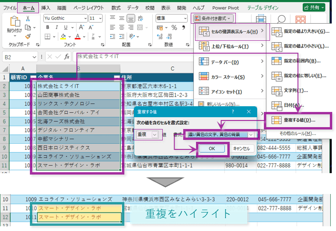336x231 pixels.
Task: Click the formula bar input field
Action: (x=133, y=56)
